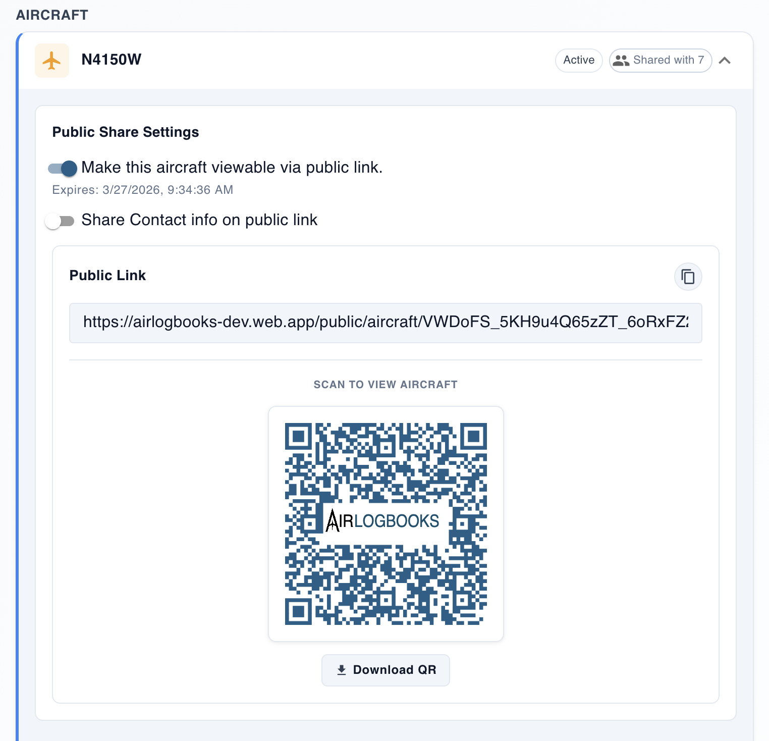Open the 'Shared with 7' badge

pos(660,60)
